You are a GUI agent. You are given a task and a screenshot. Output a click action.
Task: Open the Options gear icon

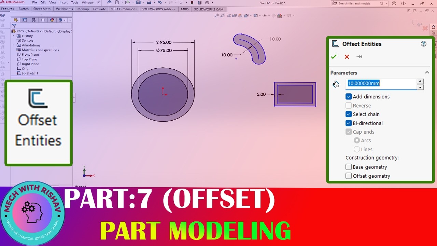[207, 2]
